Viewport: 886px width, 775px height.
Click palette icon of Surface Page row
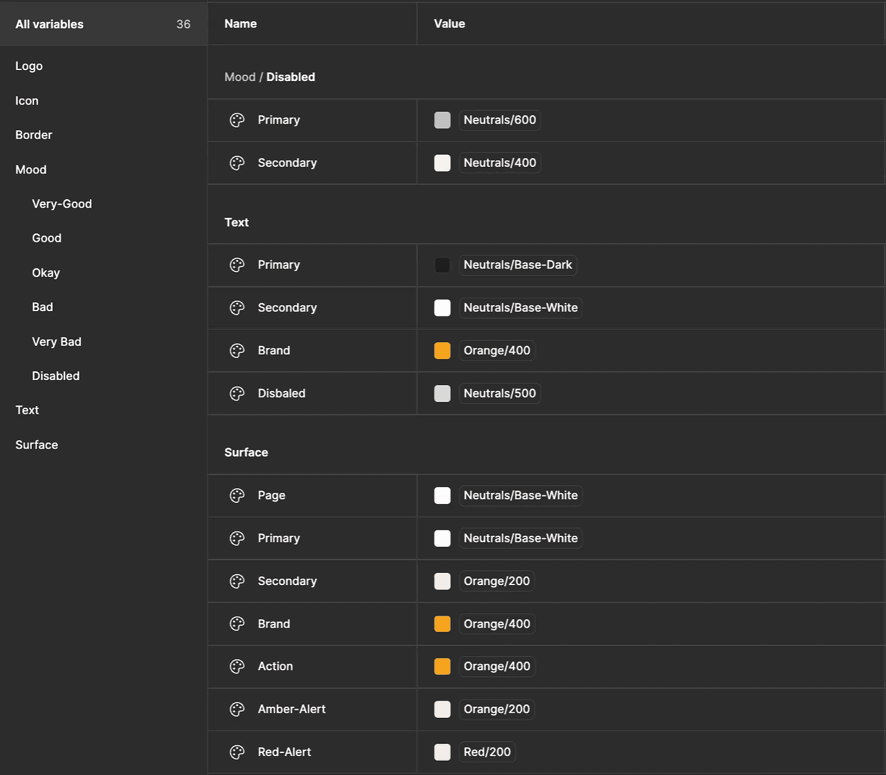[237, 496]
